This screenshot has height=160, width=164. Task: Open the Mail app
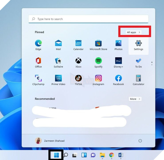point(58,45)
